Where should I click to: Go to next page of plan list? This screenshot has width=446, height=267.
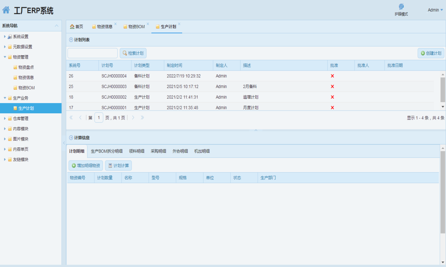point(133,118)
